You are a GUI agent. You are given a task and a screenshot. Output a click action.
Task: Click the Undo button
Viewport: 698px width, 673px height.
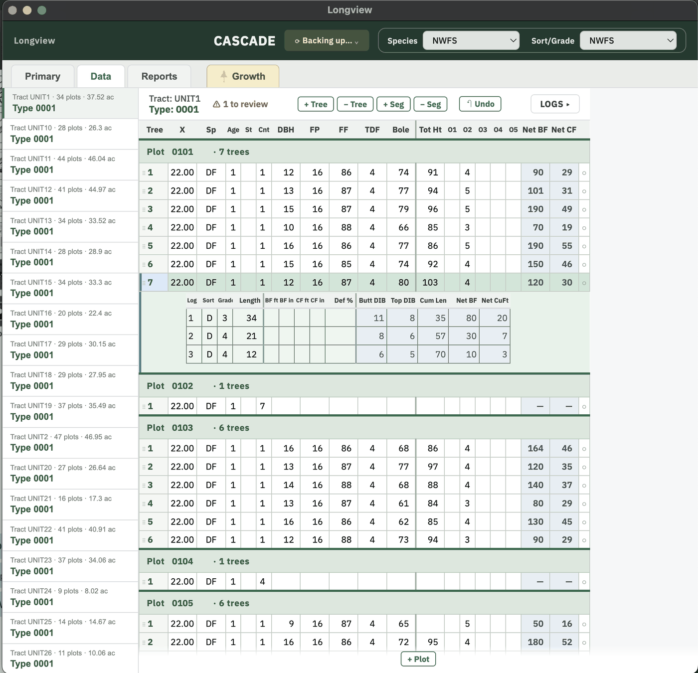[480, 104]
